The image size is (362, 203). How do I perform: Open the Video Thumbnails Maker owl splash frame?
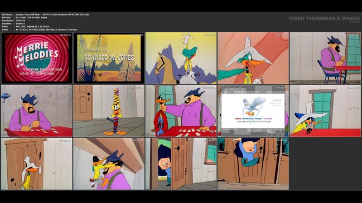pos(253,111)
